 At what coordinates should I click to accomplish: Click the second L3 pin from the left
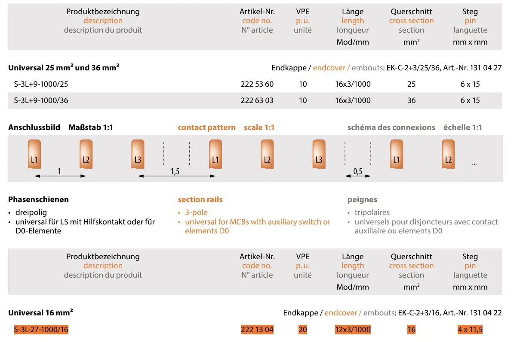pos(319,155)
